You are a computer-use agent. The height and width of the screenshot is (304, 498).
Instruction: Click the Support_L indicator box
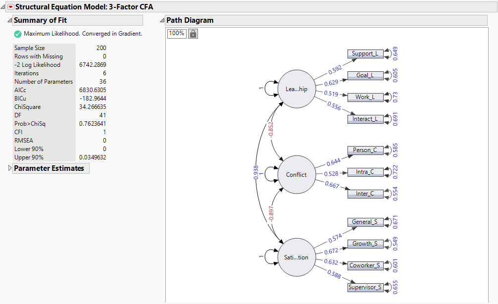click(x=365, y=53)
